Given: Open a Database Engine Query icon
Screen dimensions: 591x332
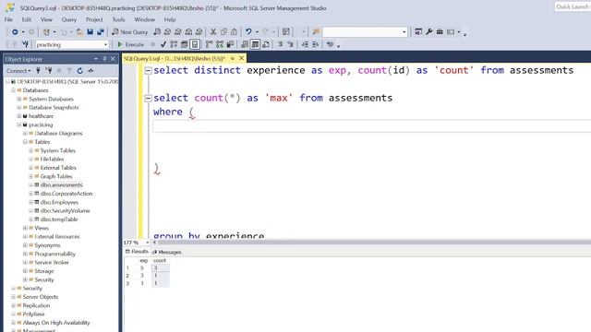Looking at the screenshot, I should pos(157,32).
